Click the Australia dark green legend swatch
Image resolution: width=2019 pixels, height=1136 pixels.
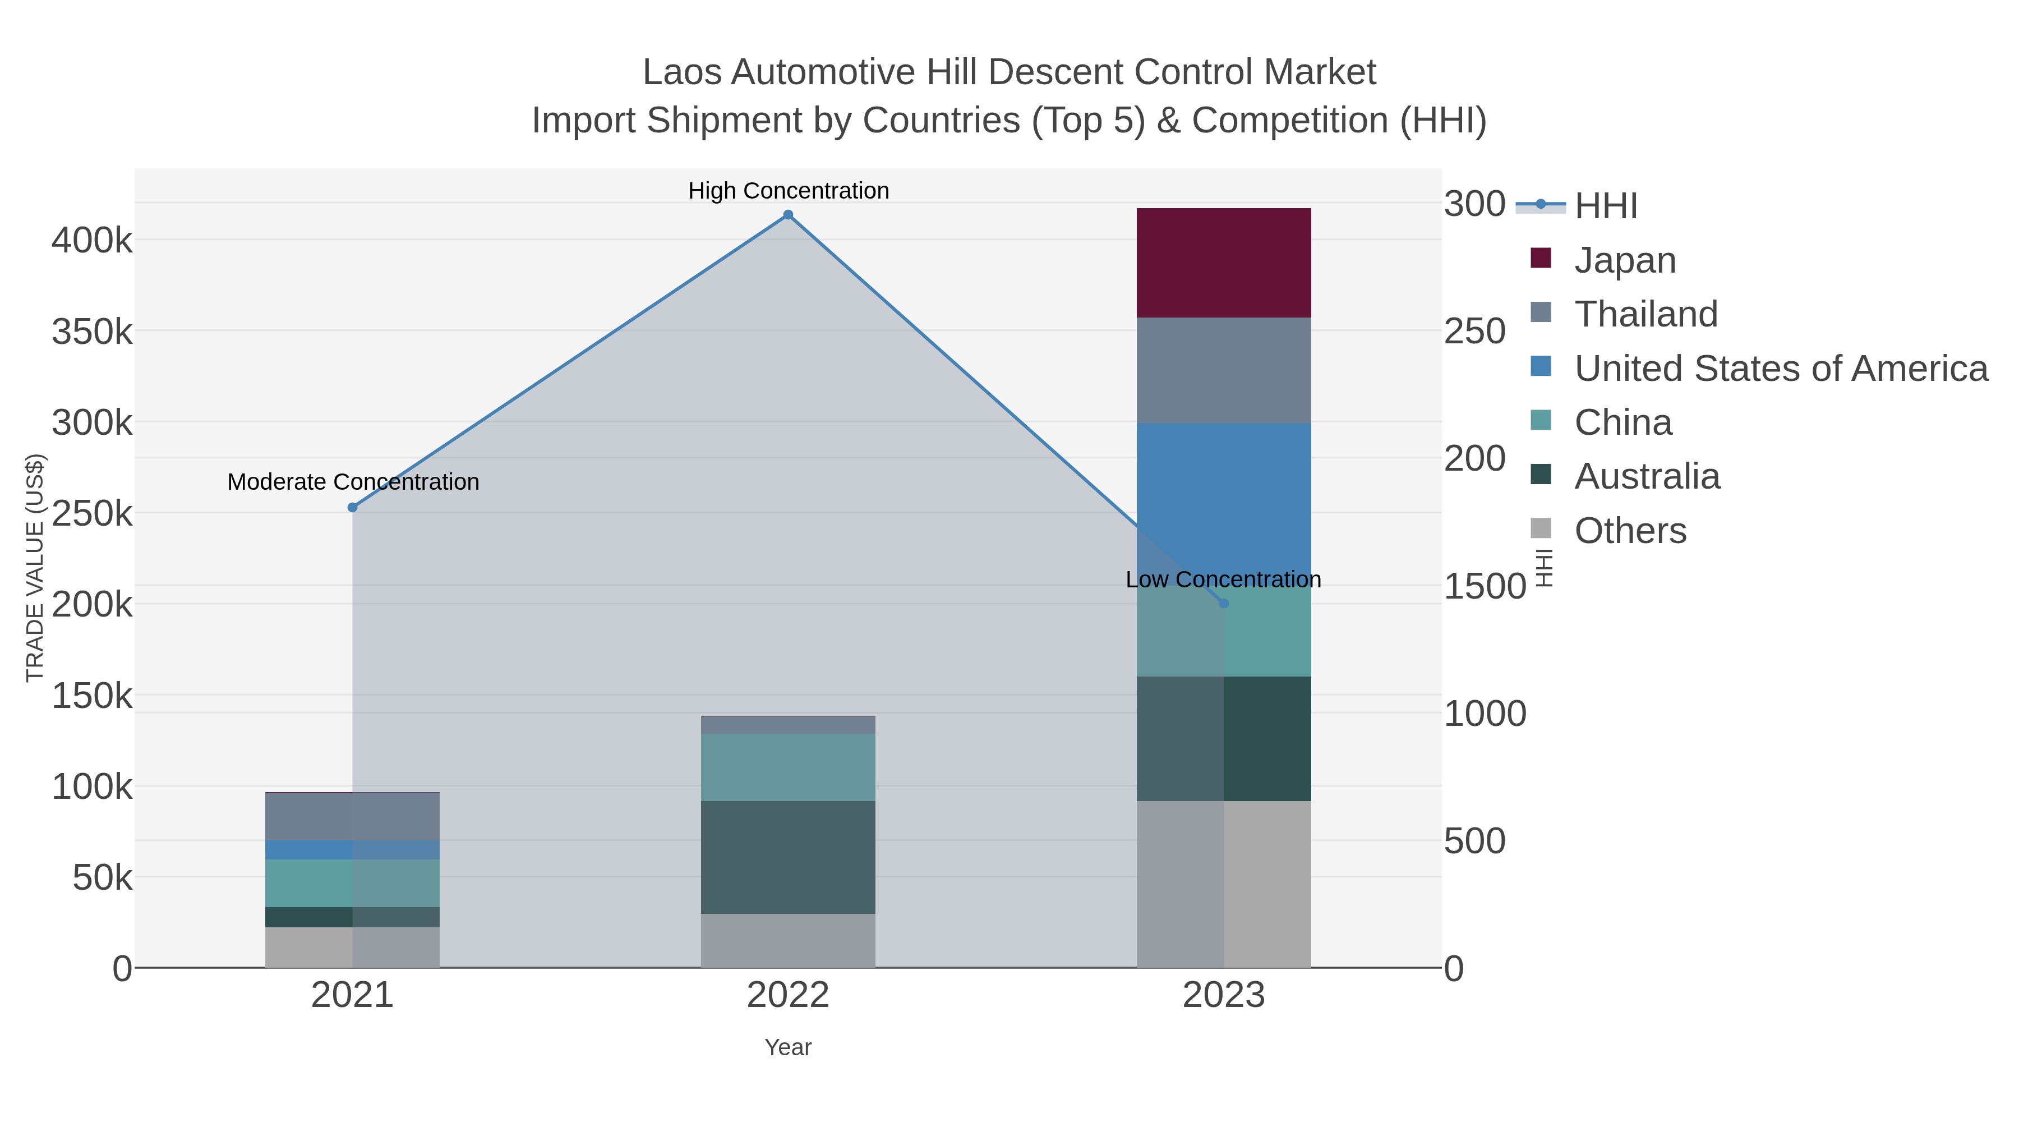(x=1541, y=474)
